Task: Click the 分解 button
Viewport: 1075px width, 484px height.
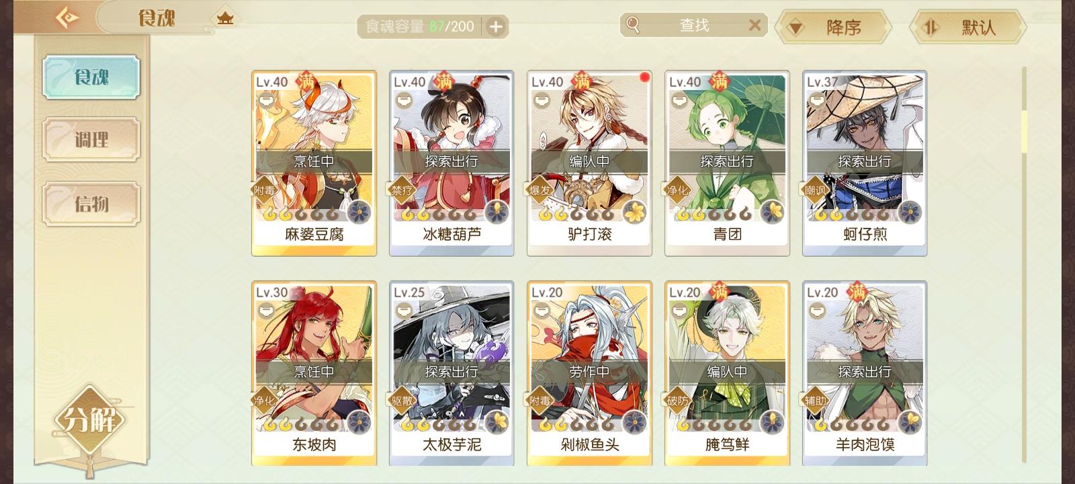Action: pos(90,421)
